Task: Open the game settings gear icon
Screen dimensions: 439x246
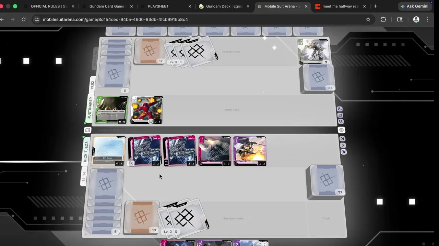Action: (341, 130)
